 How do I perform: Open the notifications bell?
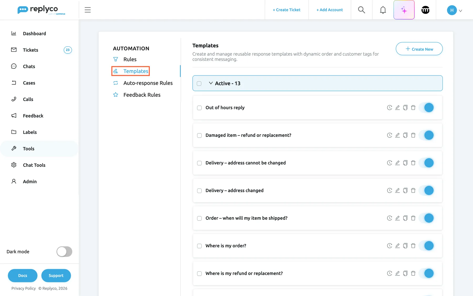383,10
